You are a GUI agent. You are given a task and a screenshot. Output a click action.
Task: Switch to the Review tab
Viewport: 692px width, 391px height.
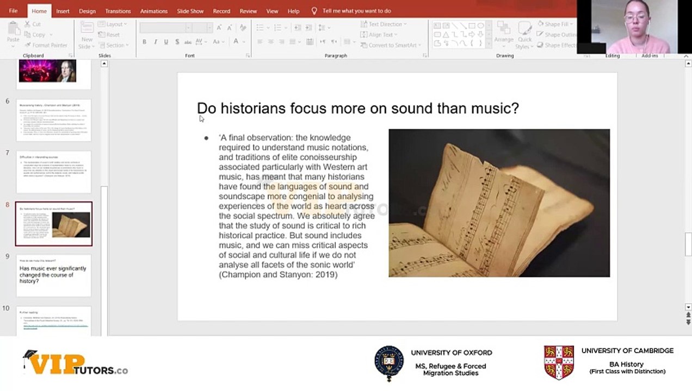coord(248,11)
